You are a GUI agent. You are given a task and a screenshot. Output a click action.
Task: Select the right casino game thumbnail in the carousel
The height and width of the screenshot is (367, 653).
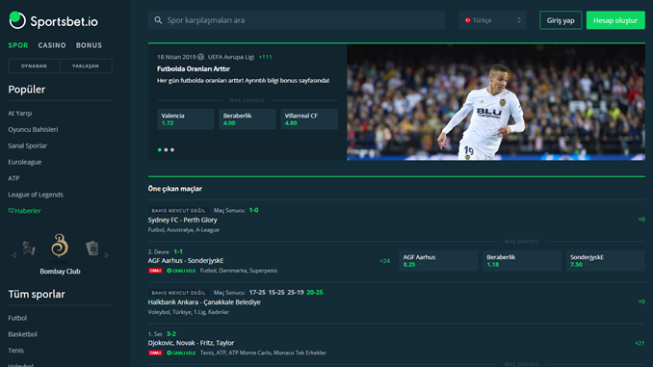pos(92,249)
